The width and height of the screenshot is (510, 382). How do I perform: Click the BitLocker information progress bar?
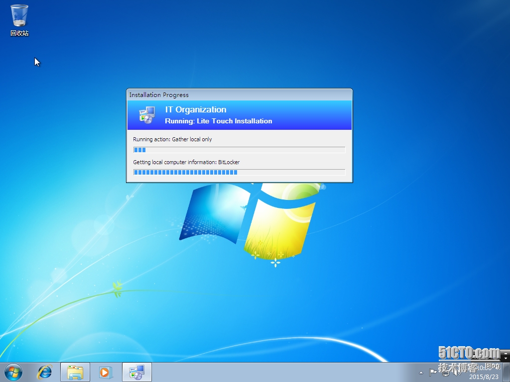pos(239,172)
